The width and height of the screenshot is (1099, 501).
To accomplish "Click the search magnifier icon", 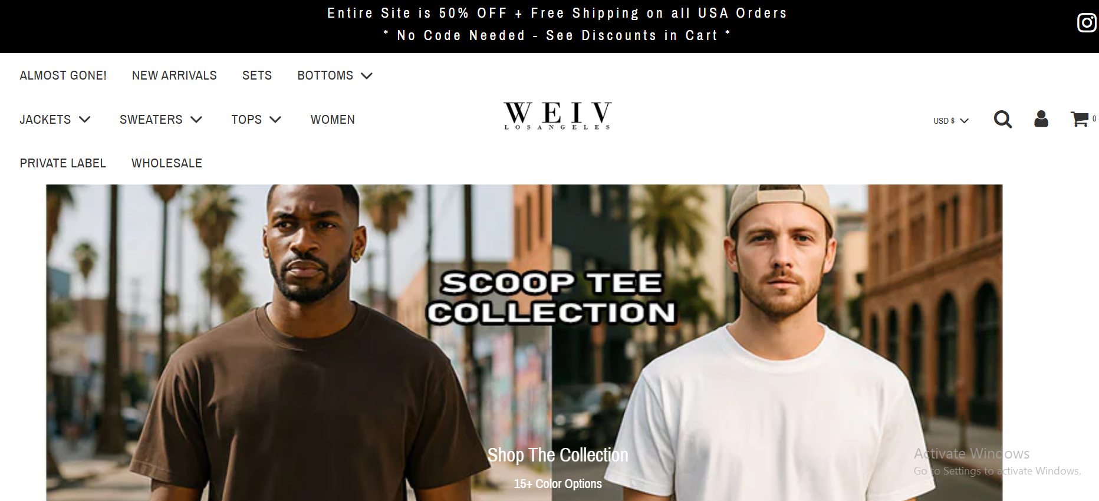I will [x=1002, y=119].
